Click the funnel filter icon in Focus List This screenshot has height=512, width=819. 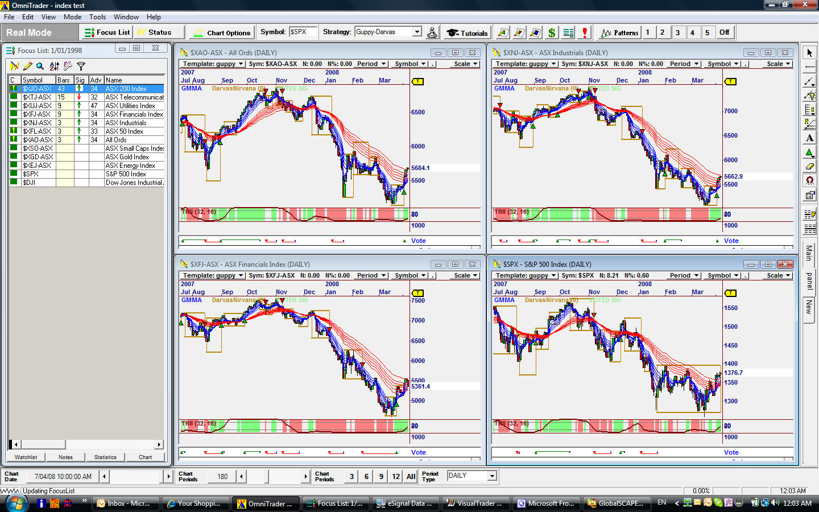click(81, 66)
